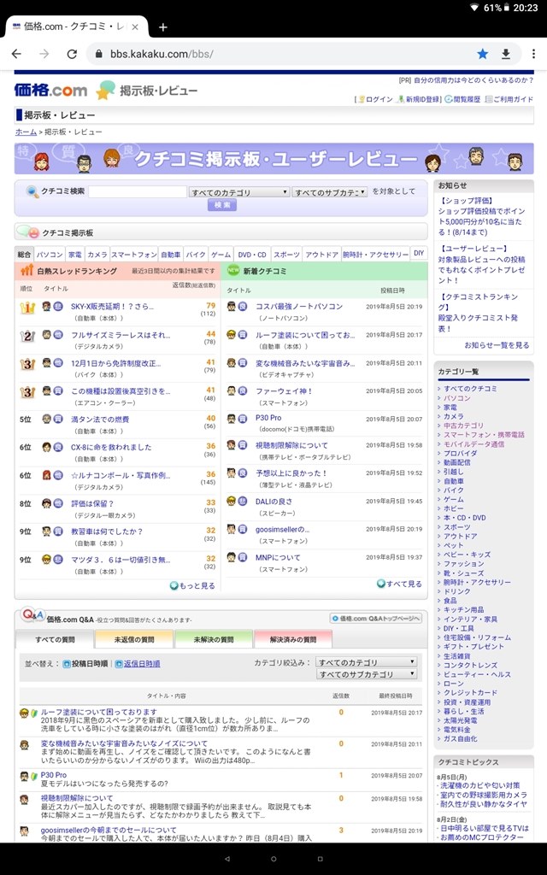Open the 太陽光発電 sidebar category
This screenshot has width=547, height=875.
click(460, 720)
